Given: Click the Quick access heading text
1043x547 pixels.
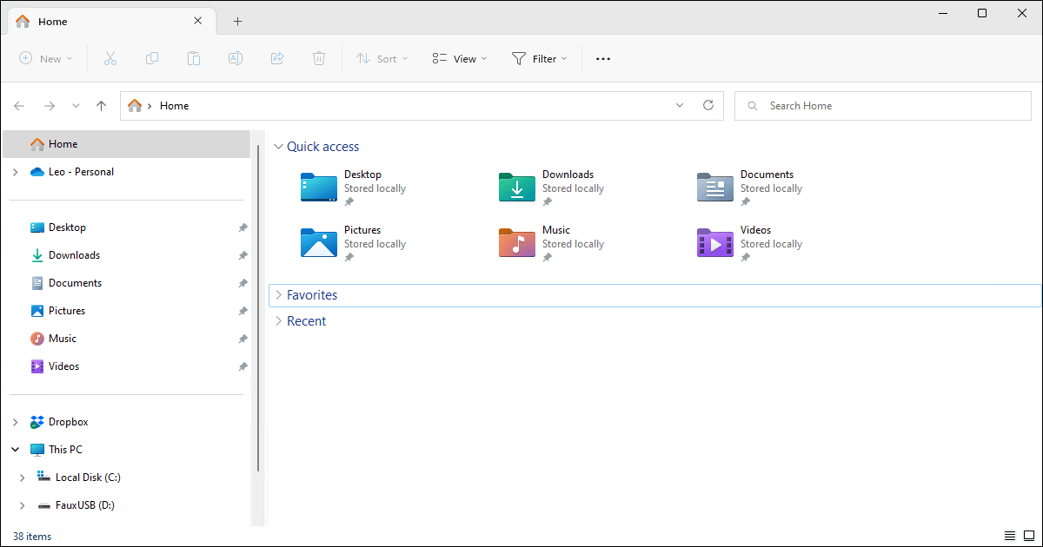Looking at the screenshot, I should coord(323,147).
